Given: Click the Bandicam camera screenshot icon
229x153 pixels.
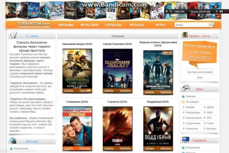Looking at the screenshot, I should click(221, 11).
